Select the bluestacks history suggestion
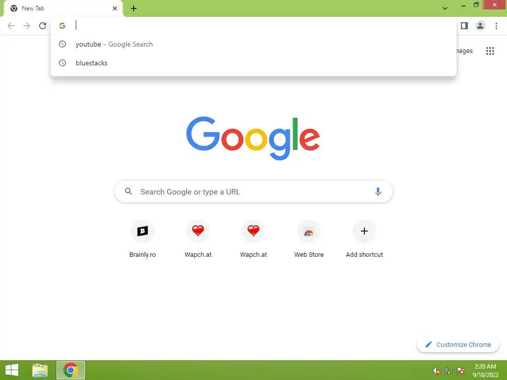 click(253, 63)
